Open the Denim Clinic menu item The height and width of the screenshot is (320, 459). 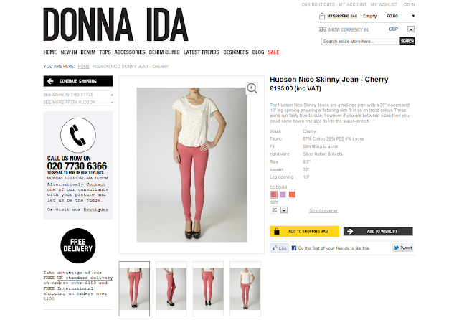(x=164, y=52)
